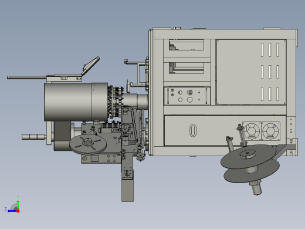The width and height of the screenshot is (305, 229).
Task: Select the stepped shaft protruding at far left
Action: click(x=33, y=137)
